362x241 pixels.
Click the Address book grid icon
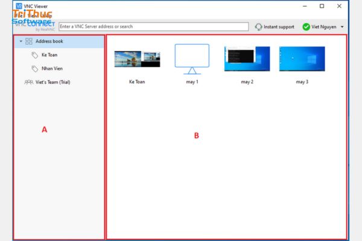pos(29,42)
